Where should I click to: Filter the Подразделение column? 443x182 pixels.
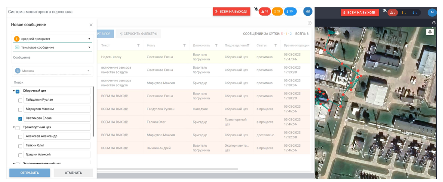tap(248, 45)
